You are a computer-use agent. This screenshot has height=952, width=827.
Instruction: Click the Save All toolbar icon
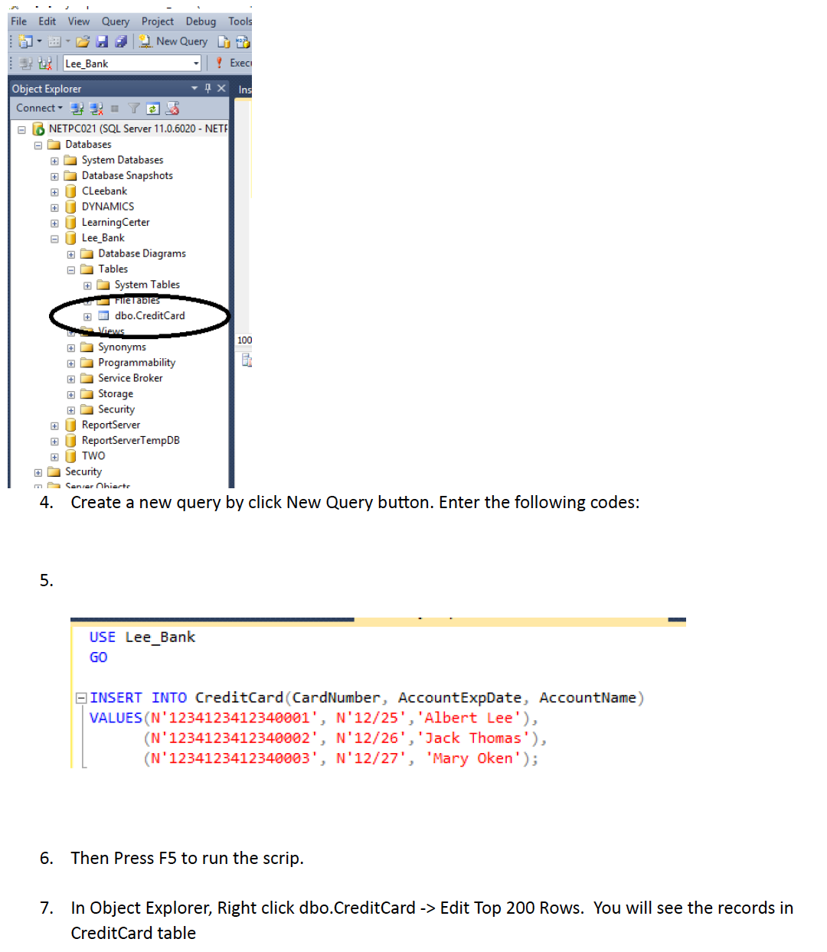(x=119, y=41)
